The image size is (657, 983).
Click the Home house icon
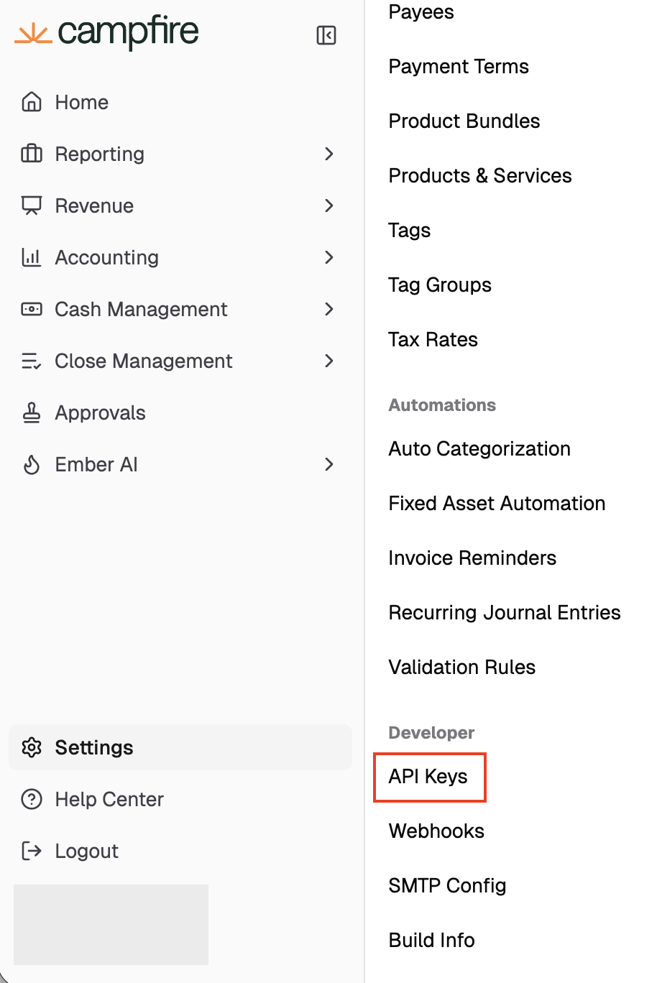pyautogui.click(x=32, y=102)
